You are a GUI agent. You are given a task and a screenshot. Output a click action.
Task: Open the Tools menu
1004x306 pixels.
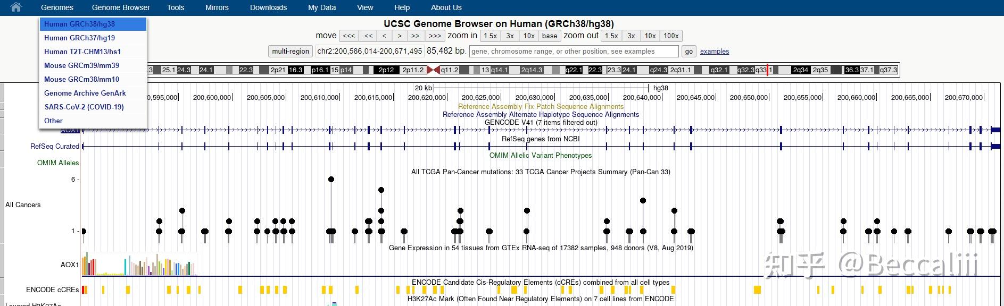(x=176, y=7)
